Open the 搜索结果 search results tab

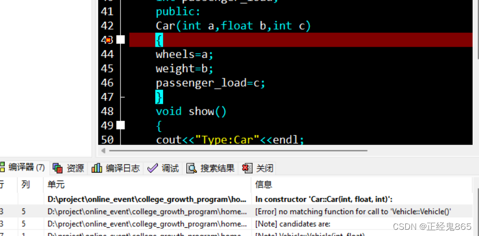[210, 168]
